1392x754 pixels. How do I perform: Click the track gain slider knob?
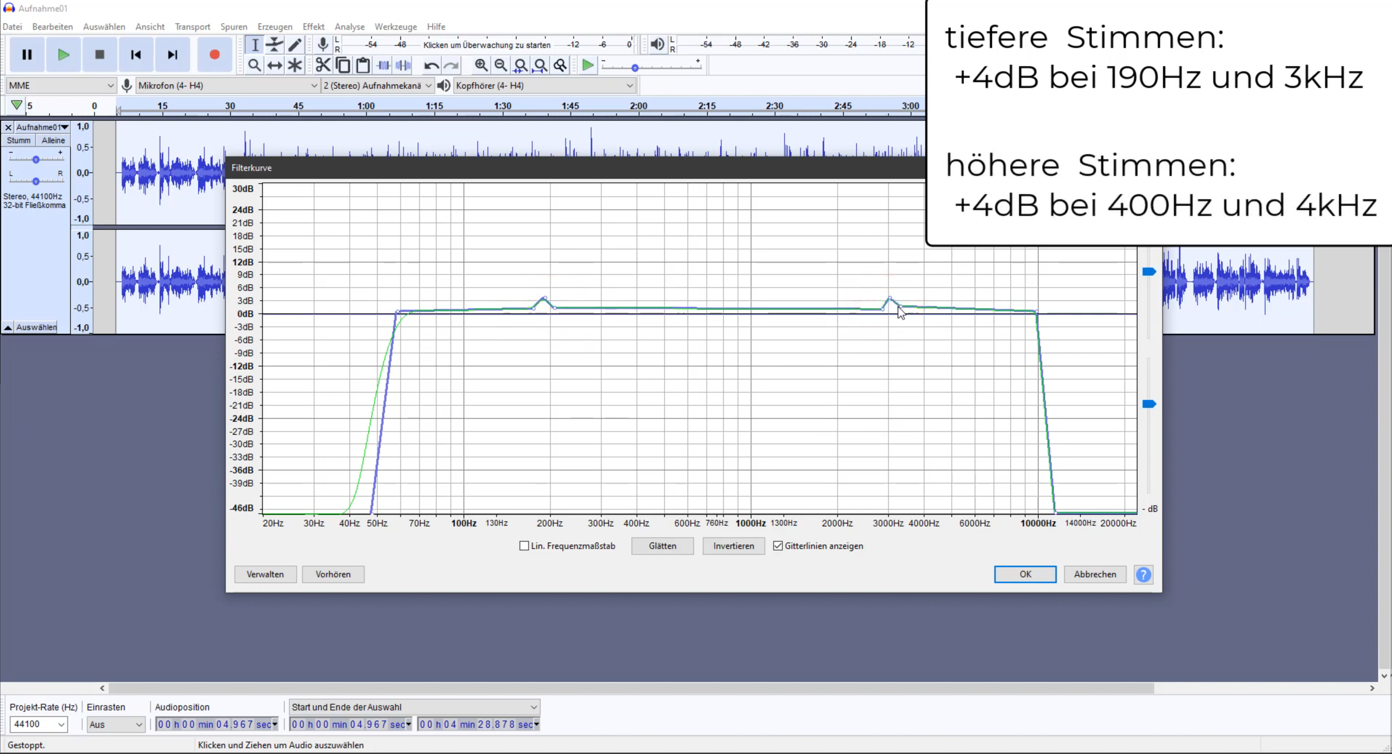36,160
